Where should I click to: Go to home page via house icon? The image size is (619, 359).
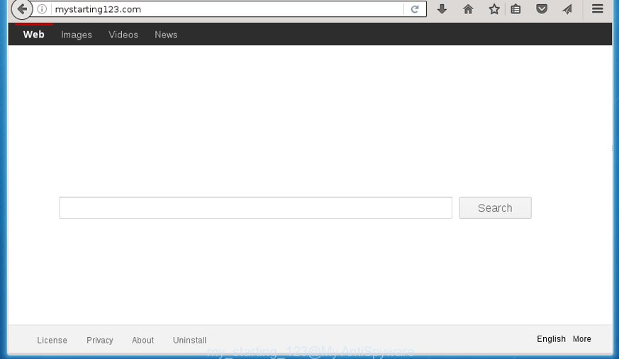click(468, 9)
